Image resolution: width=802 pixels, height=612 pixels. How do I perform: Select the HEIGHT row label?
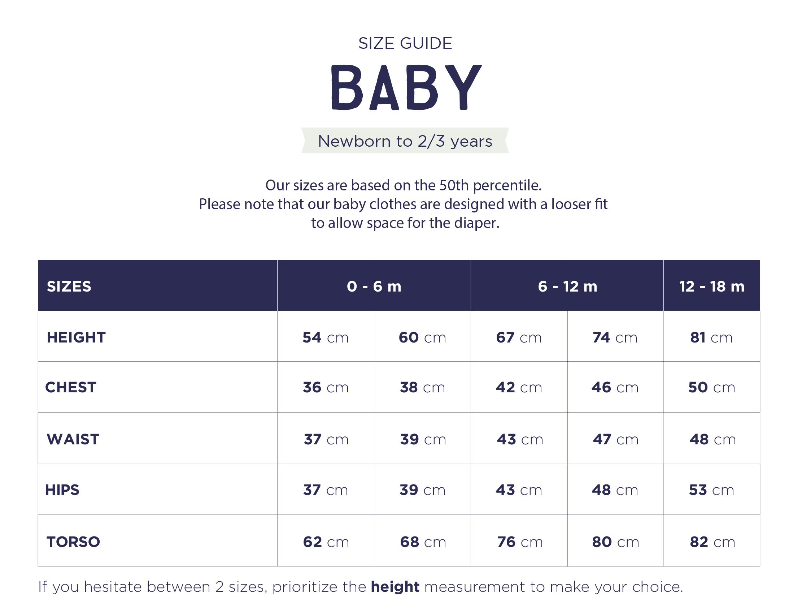[x=77, y=337]
